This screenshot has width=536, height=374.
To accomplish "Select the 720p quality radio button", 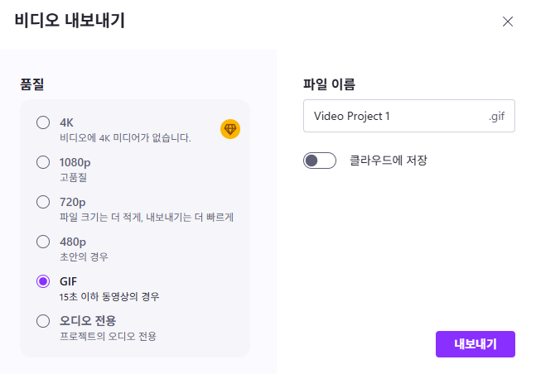I will [x=43, y=202].
